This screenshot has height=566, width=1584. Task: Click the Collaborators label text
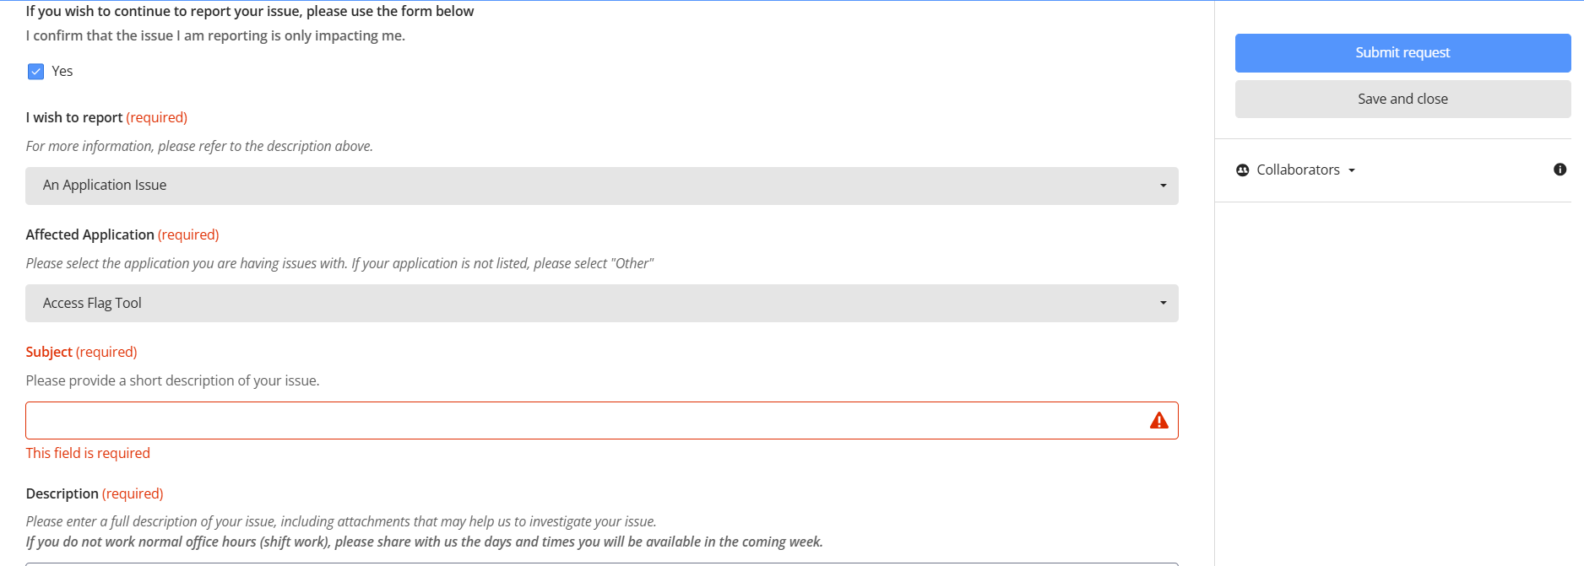[1298, 170]
